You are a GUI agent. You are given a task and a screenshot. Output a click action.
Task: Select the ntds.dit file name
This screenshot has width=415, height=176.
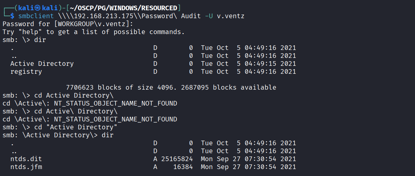pos(26,159)
